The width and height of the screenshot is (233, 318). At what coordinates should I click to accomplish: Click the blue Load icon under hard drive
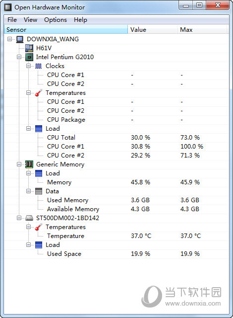point(39,245)
